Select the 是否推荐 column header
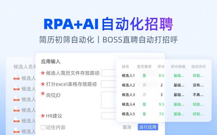The width and height of the screenshot is (217, 135). (x=144, y=67)
